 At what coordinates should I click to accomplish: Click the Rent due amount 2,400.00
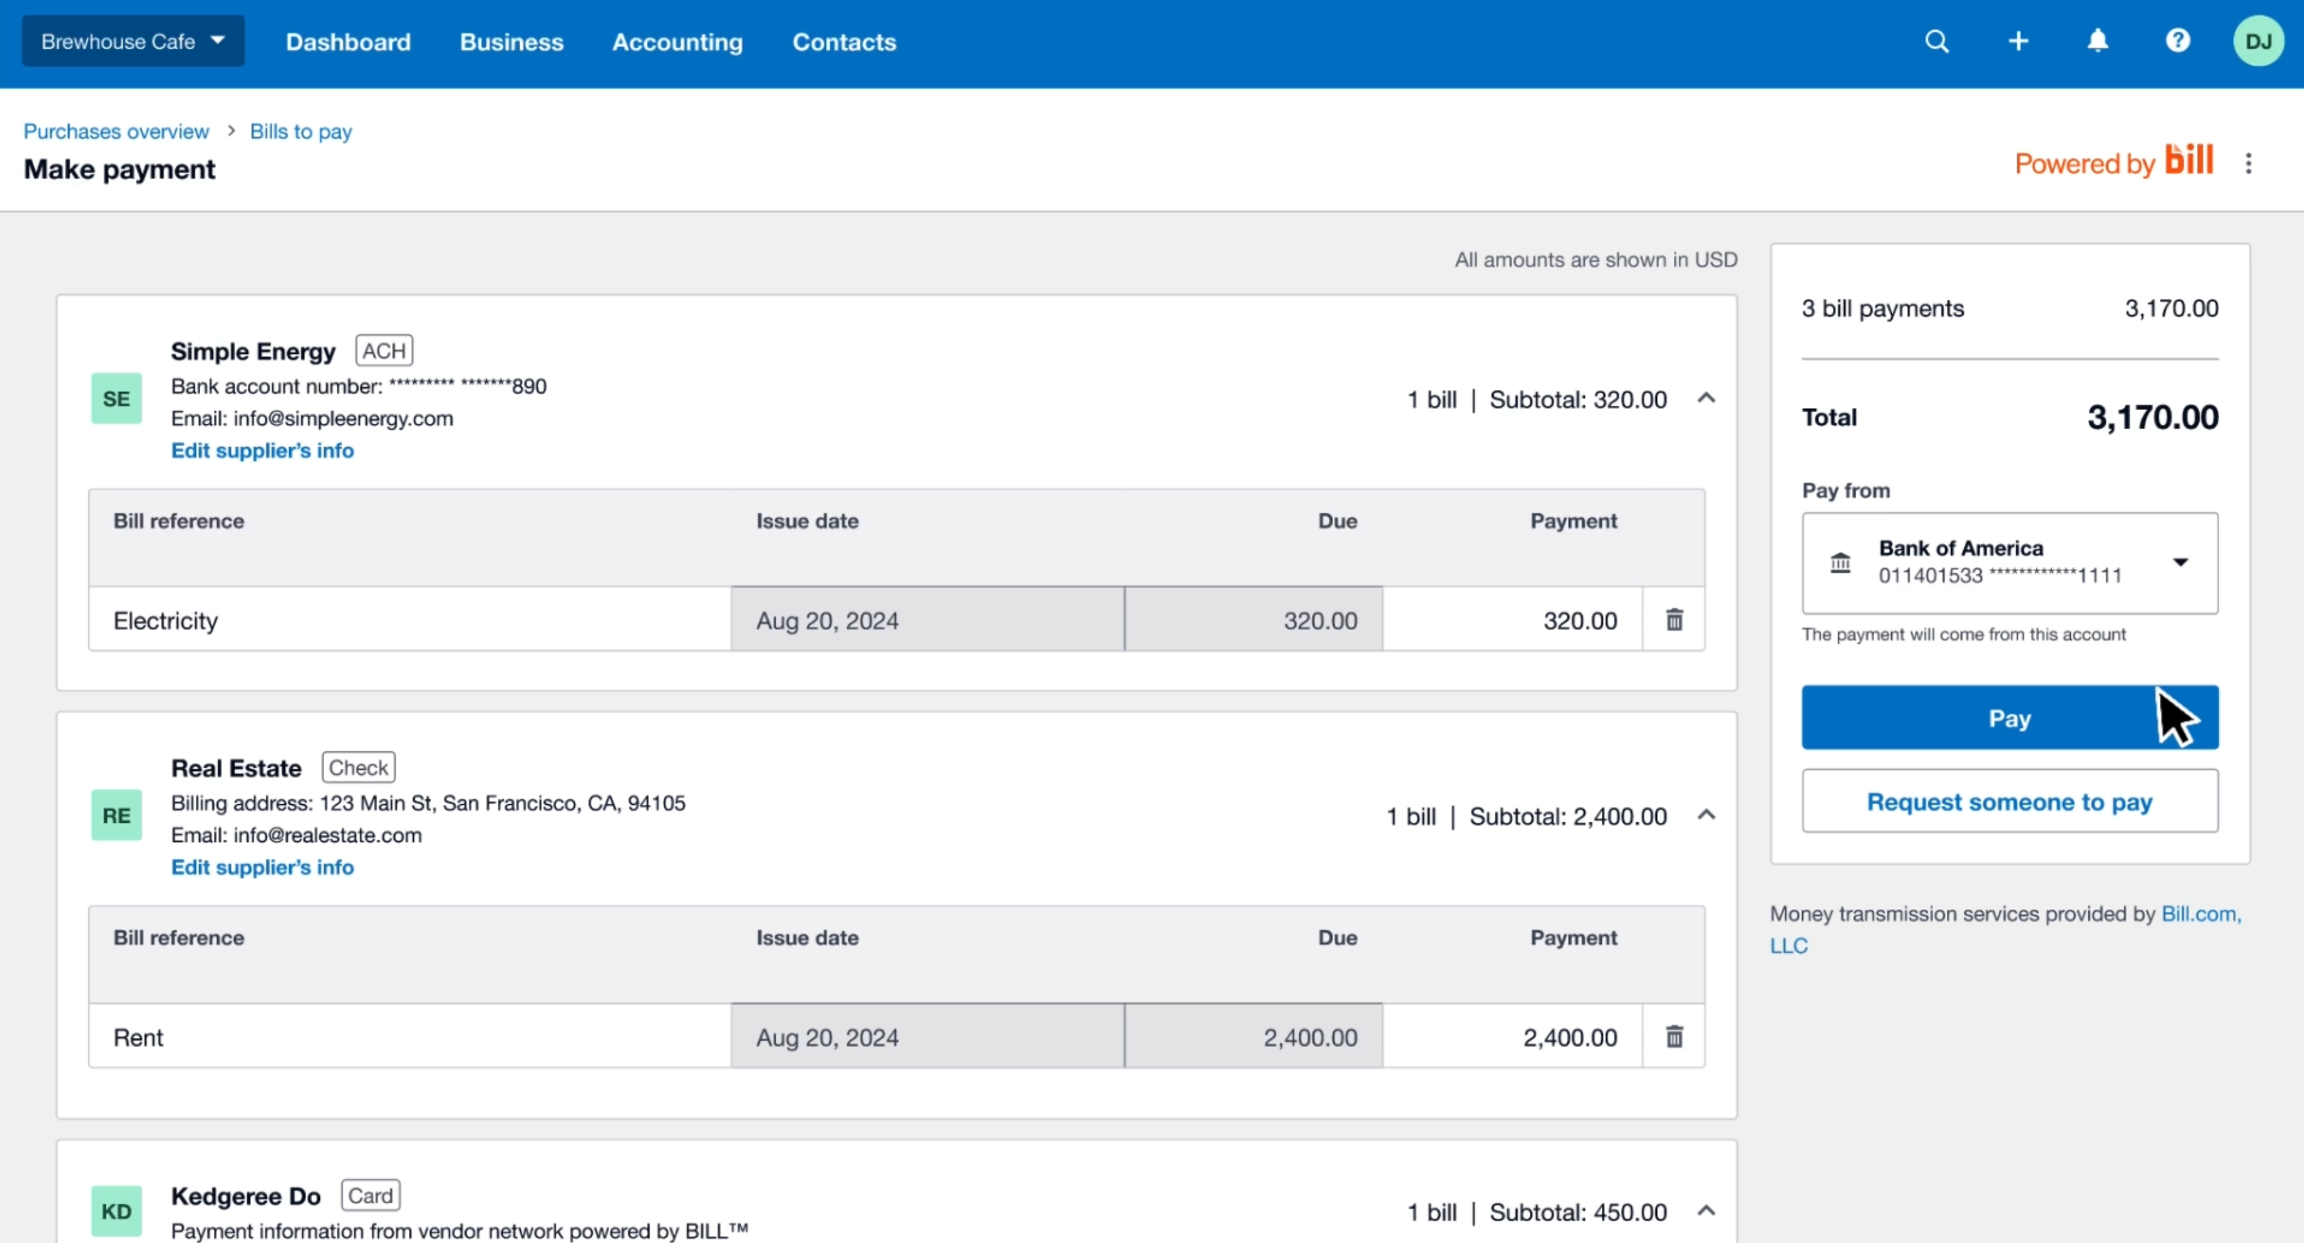[1253, 1037]
